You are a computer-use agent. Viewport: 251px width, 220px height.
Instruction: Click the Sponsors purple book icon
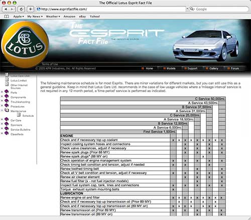7,124
